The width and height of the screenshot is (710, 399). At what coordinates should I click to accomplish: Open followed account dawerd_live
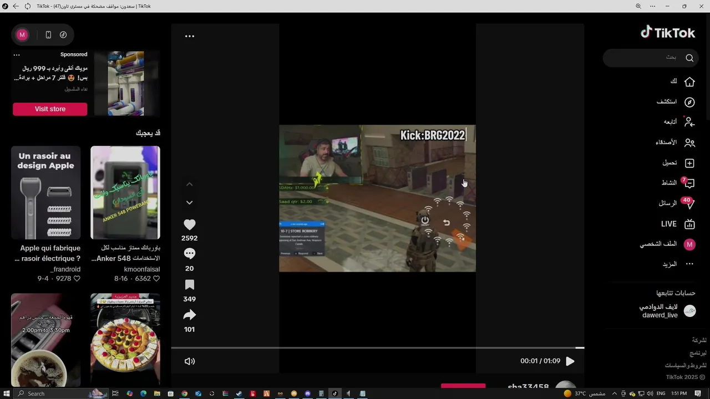(x=667, y=311)
